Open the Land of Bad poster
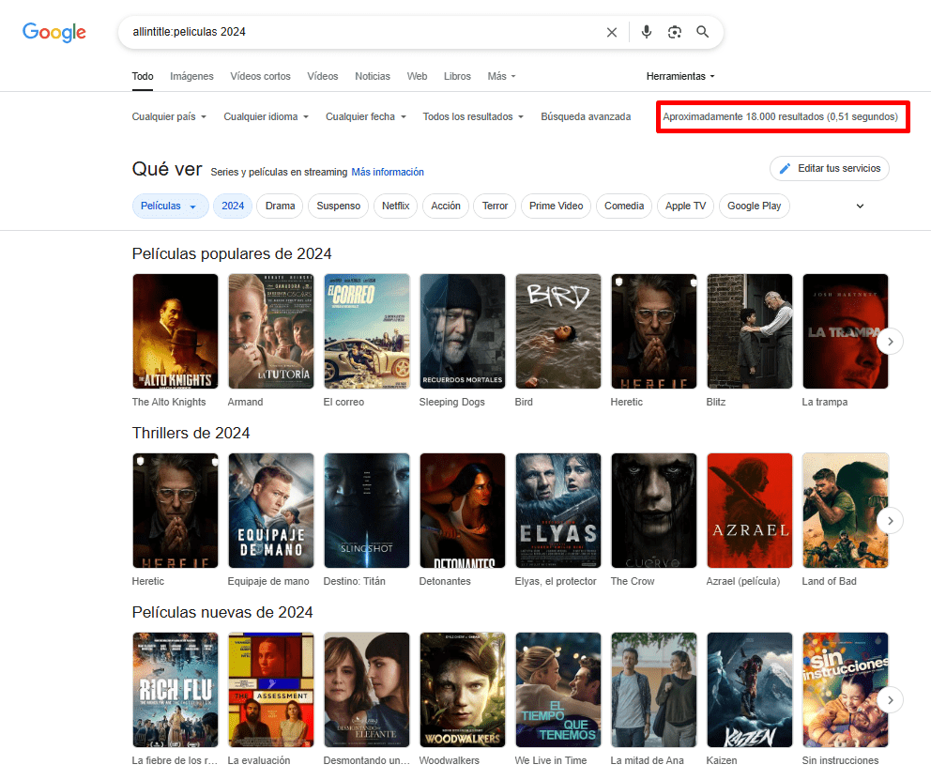The image size is (931, 780). pos(846,511)
